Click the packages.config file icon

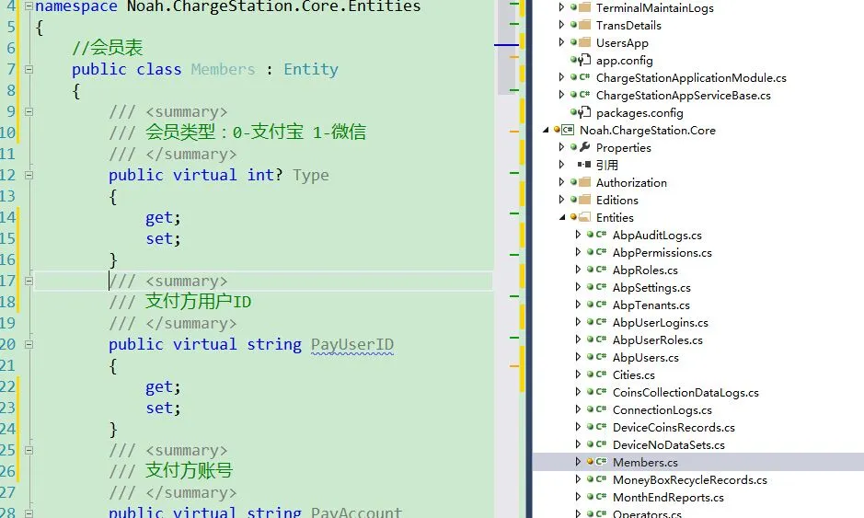[584, 112]
